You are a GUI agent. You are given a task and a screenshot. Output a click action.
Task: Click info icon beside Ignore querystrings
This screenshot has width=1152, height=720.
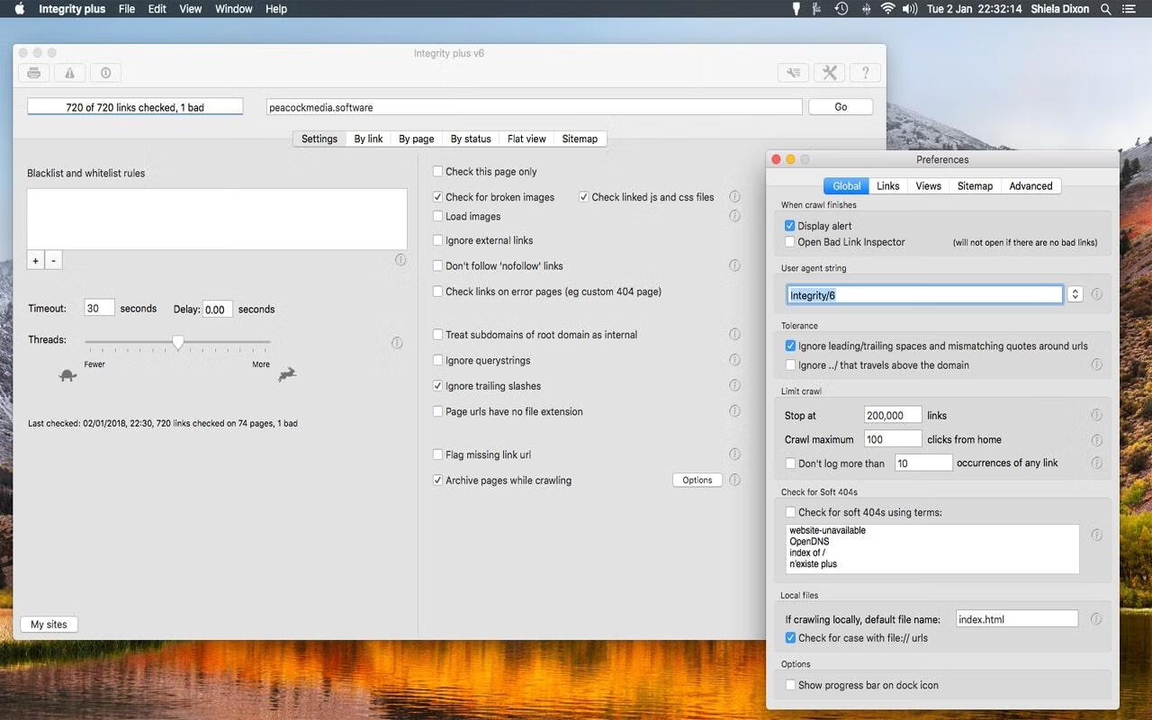click(x=734, y=360)
